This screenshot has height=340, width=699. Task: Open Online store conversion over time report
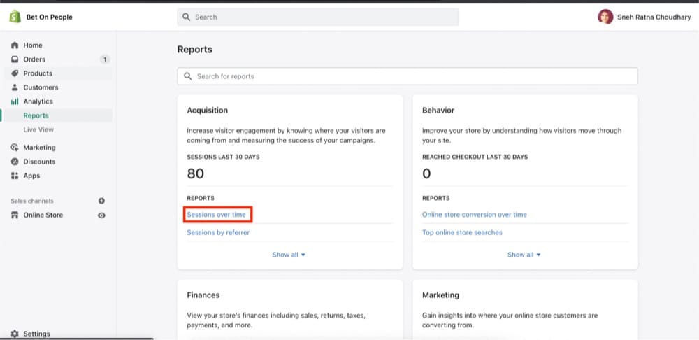[475, 215]
